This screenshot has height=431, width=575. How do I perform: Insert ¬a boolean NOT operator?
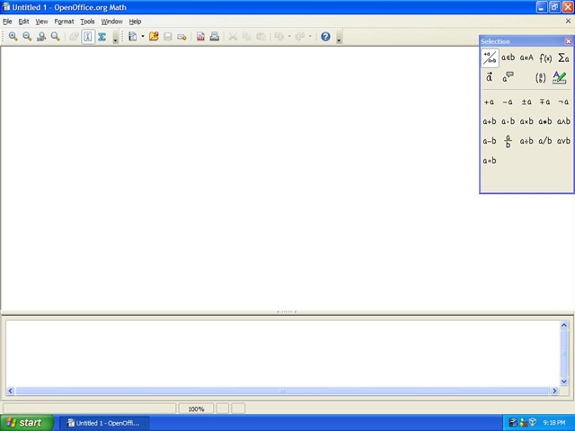coord(563,101)
